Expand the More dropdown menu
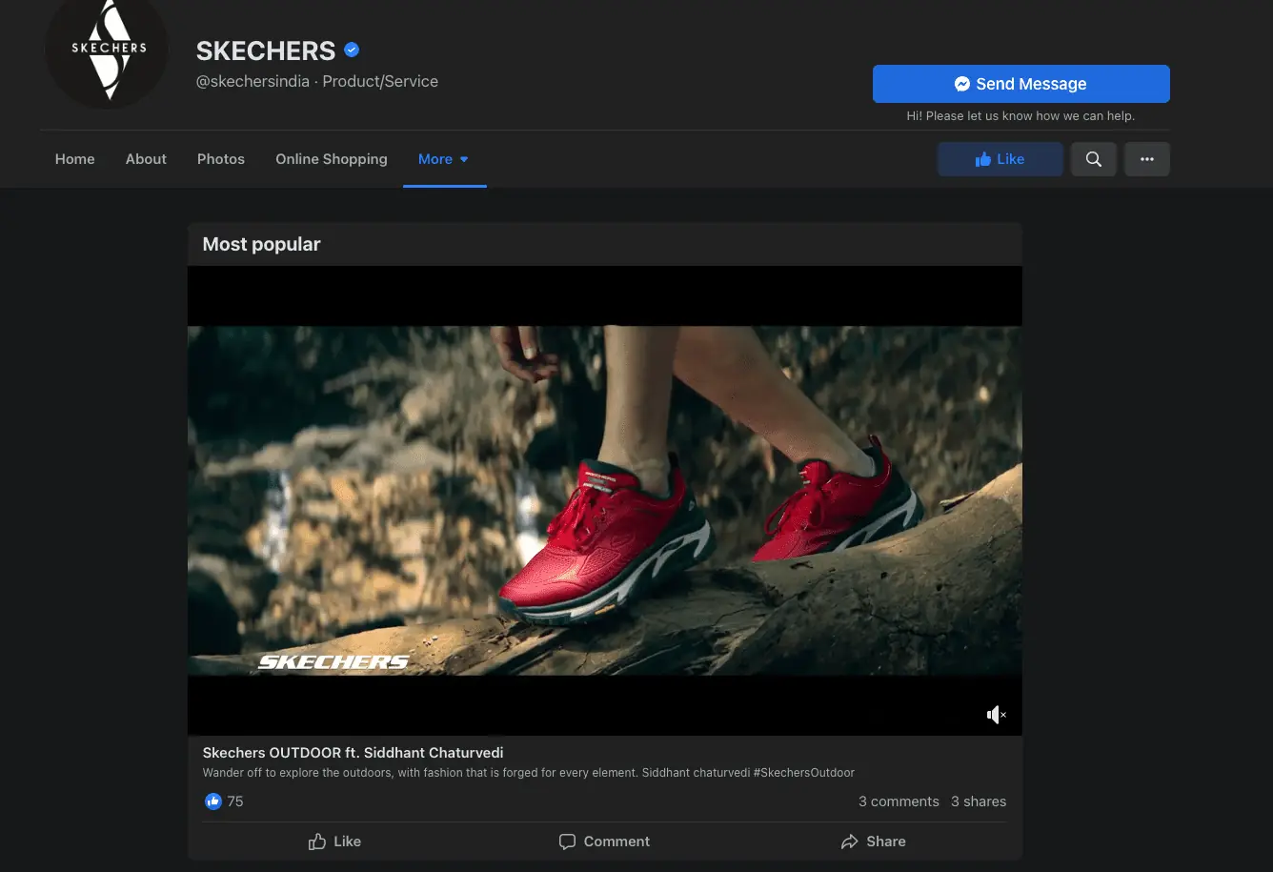The image size is (1273, 872). tap(444, 159)
